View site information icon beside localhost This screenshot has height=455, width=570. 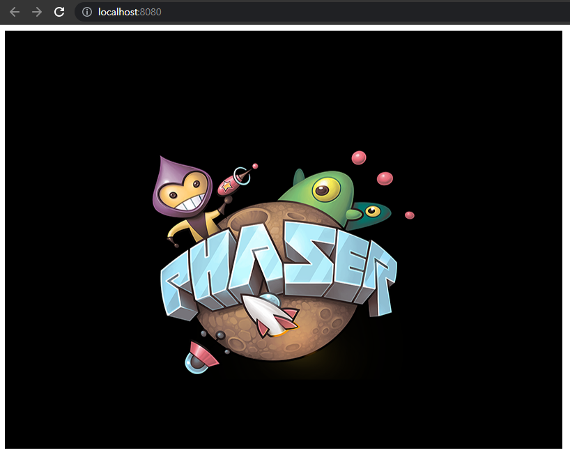click(x=87, y=12)
